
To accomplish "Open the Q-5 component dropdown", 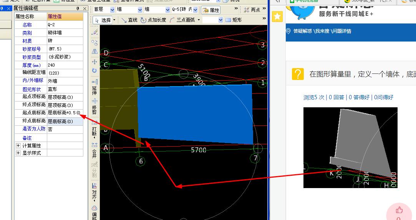I will pos(195,10).
